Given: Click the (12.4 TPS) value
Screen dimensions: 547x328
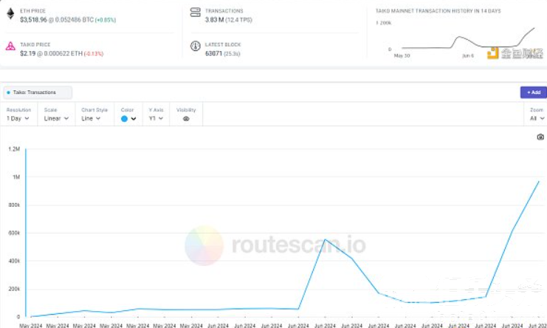Looking at the screenshot, I should [x=238, y=20].
